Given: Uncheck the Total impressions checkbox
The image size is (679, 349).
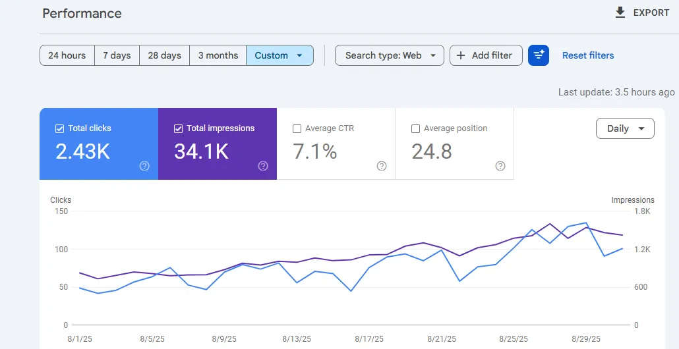Looking at the screenshot, I should click(178, 128).
